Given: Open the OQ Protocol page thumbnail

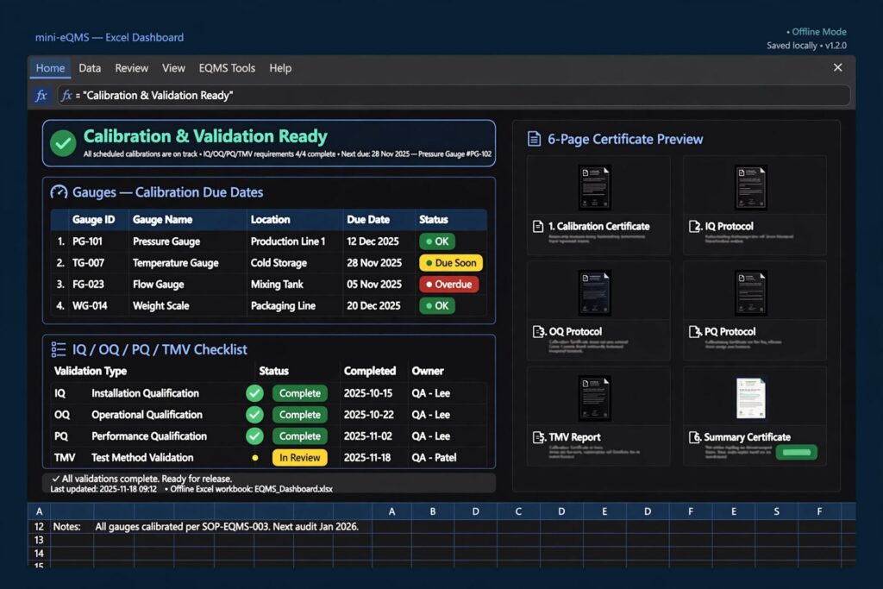Looking at the screenshot, I should tap(595, 292).
